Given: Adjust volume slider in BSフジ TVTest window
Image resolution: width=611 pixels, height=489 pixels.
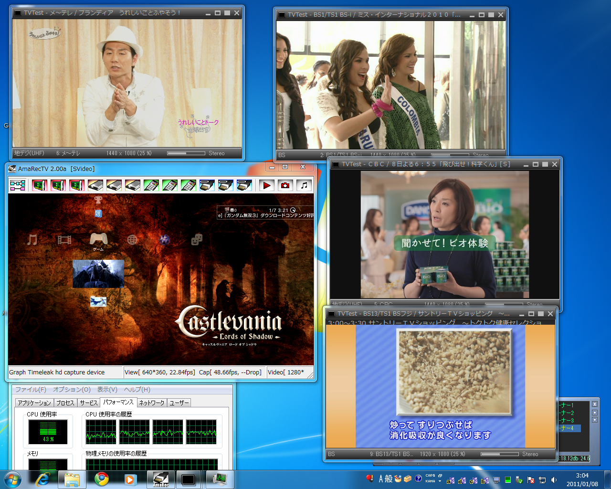Looking at the screenshot, I should tap(500, 454).
